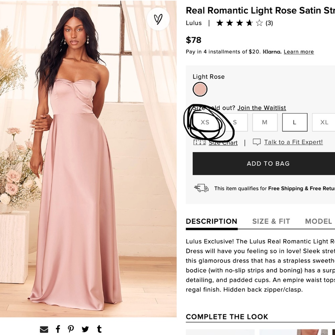
Task: Click the heart icon to favorite this dress
Action: click(158, 19)
